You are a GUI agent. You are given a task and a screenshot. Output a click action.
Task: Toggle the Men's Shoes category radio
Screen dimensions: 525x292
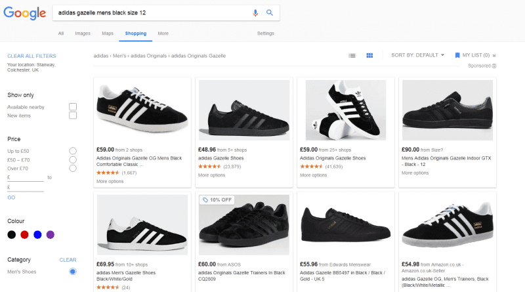point(73,272)
